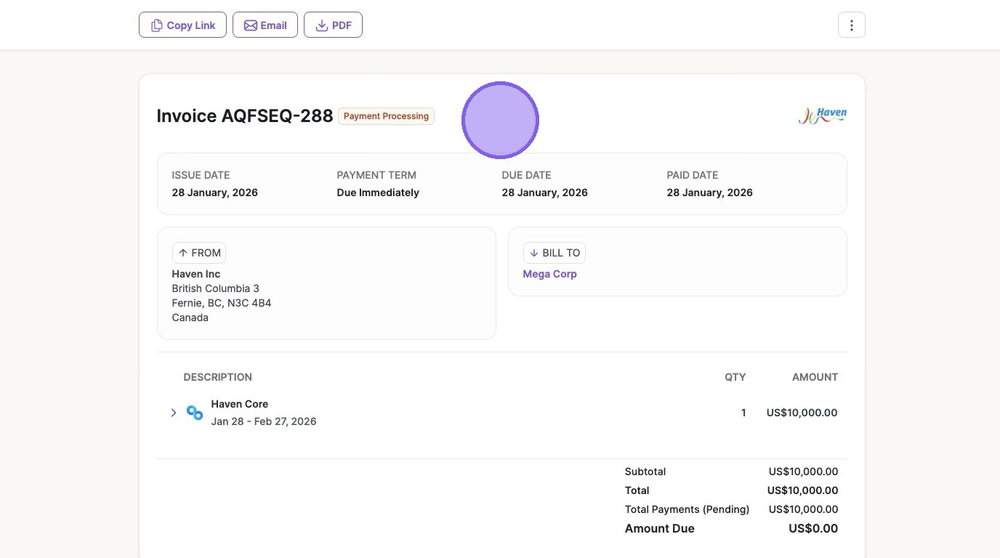
Task: Click the down arrow in the BILL TO badge
Action: [x=534, y=253]
